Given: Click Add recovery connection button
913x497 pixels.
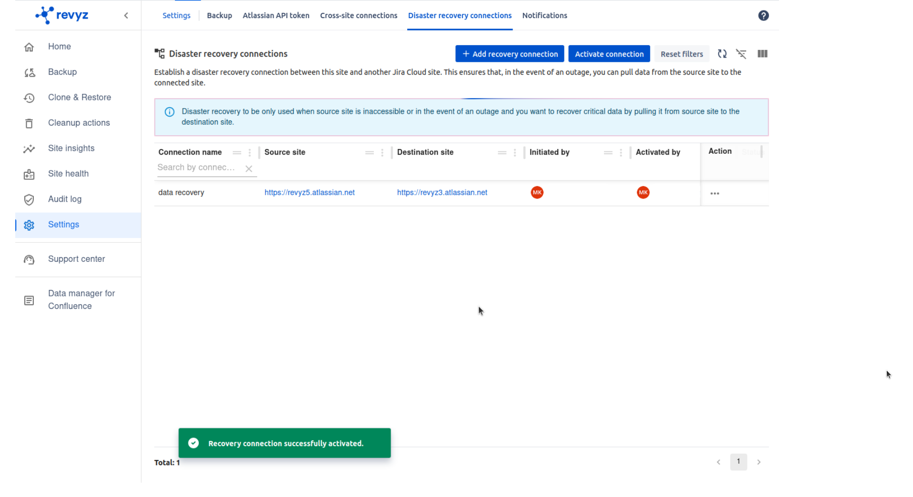Looking at the screenshot, I should pos(509,54).
